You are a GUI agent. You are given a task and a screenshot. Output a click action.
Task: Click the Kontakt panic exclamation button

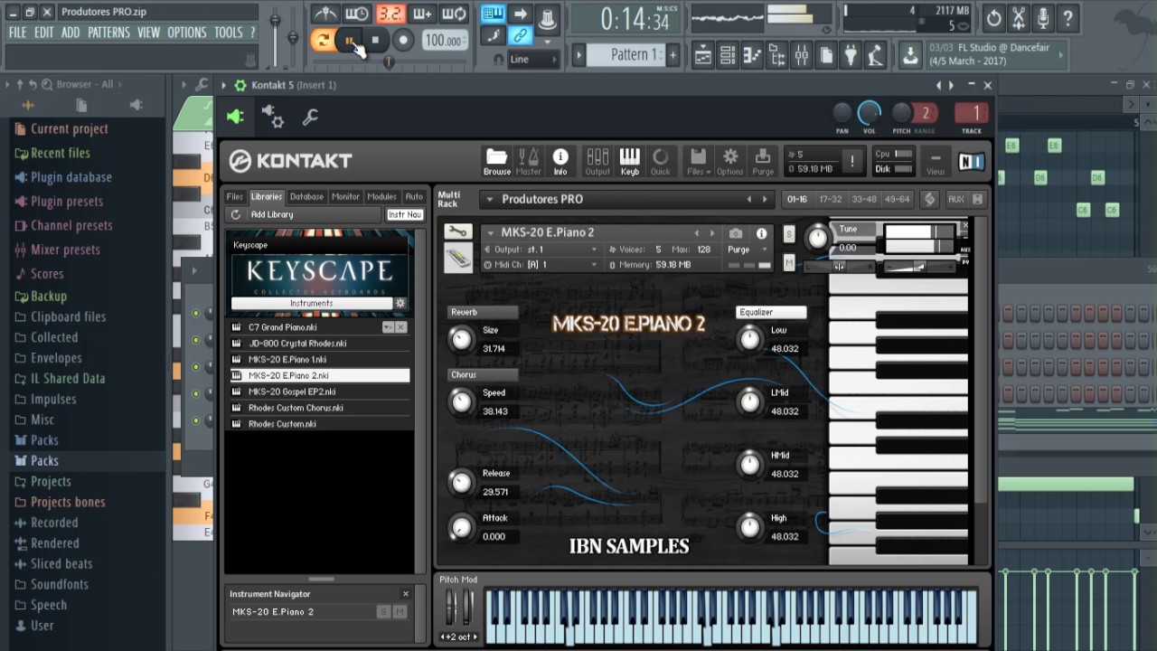851,161
